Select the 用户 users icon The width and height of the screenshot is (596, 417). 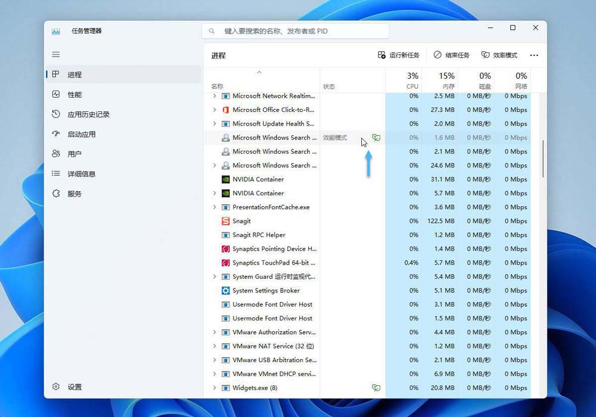tap(56, 154)
